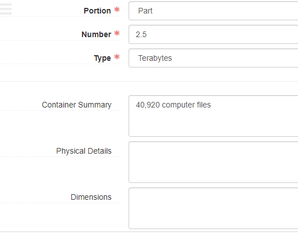This screenshot has height=233, width=298.
Task: Click the required asterisk next to Number
Action: coord(117,33)
